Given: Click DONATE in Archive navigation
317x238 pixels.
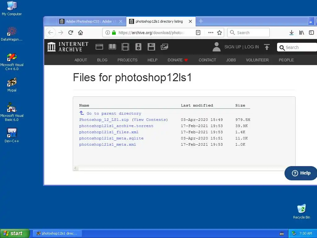Looking at the screenshot, I should coord(178,60).
